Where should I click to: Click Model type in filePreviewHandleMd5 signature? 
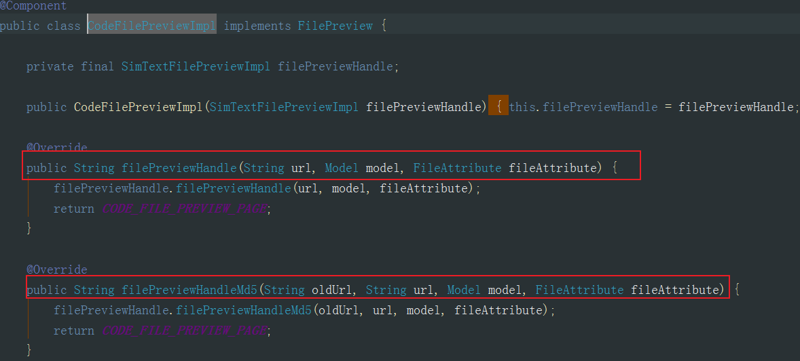pos(464,291)
